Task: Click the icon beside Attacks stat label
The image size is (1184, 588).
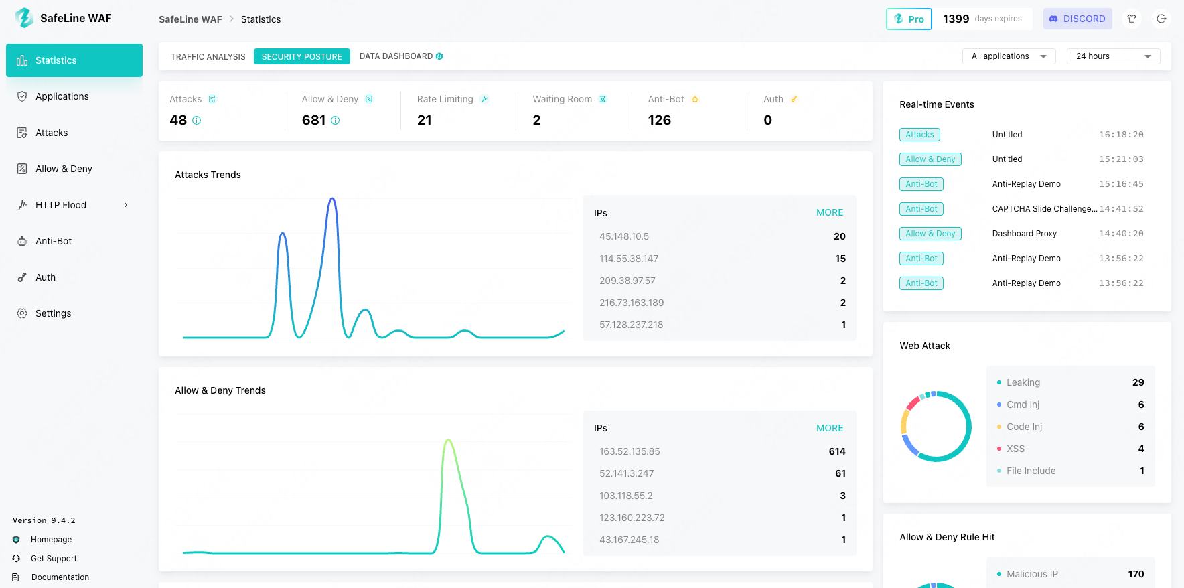Action: [212, 99]
